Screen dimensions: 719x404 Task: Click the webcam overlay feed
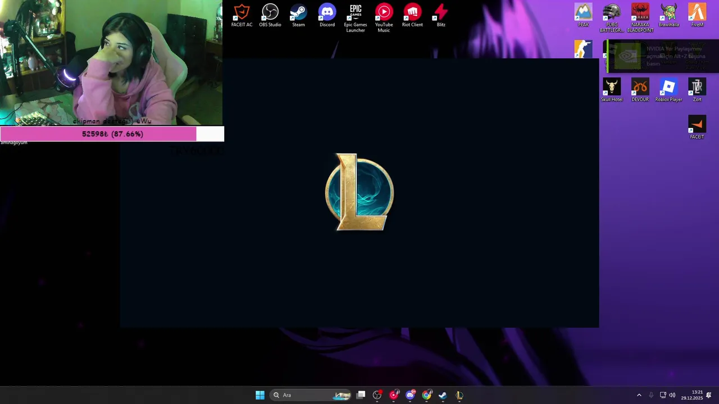[111, 63]
